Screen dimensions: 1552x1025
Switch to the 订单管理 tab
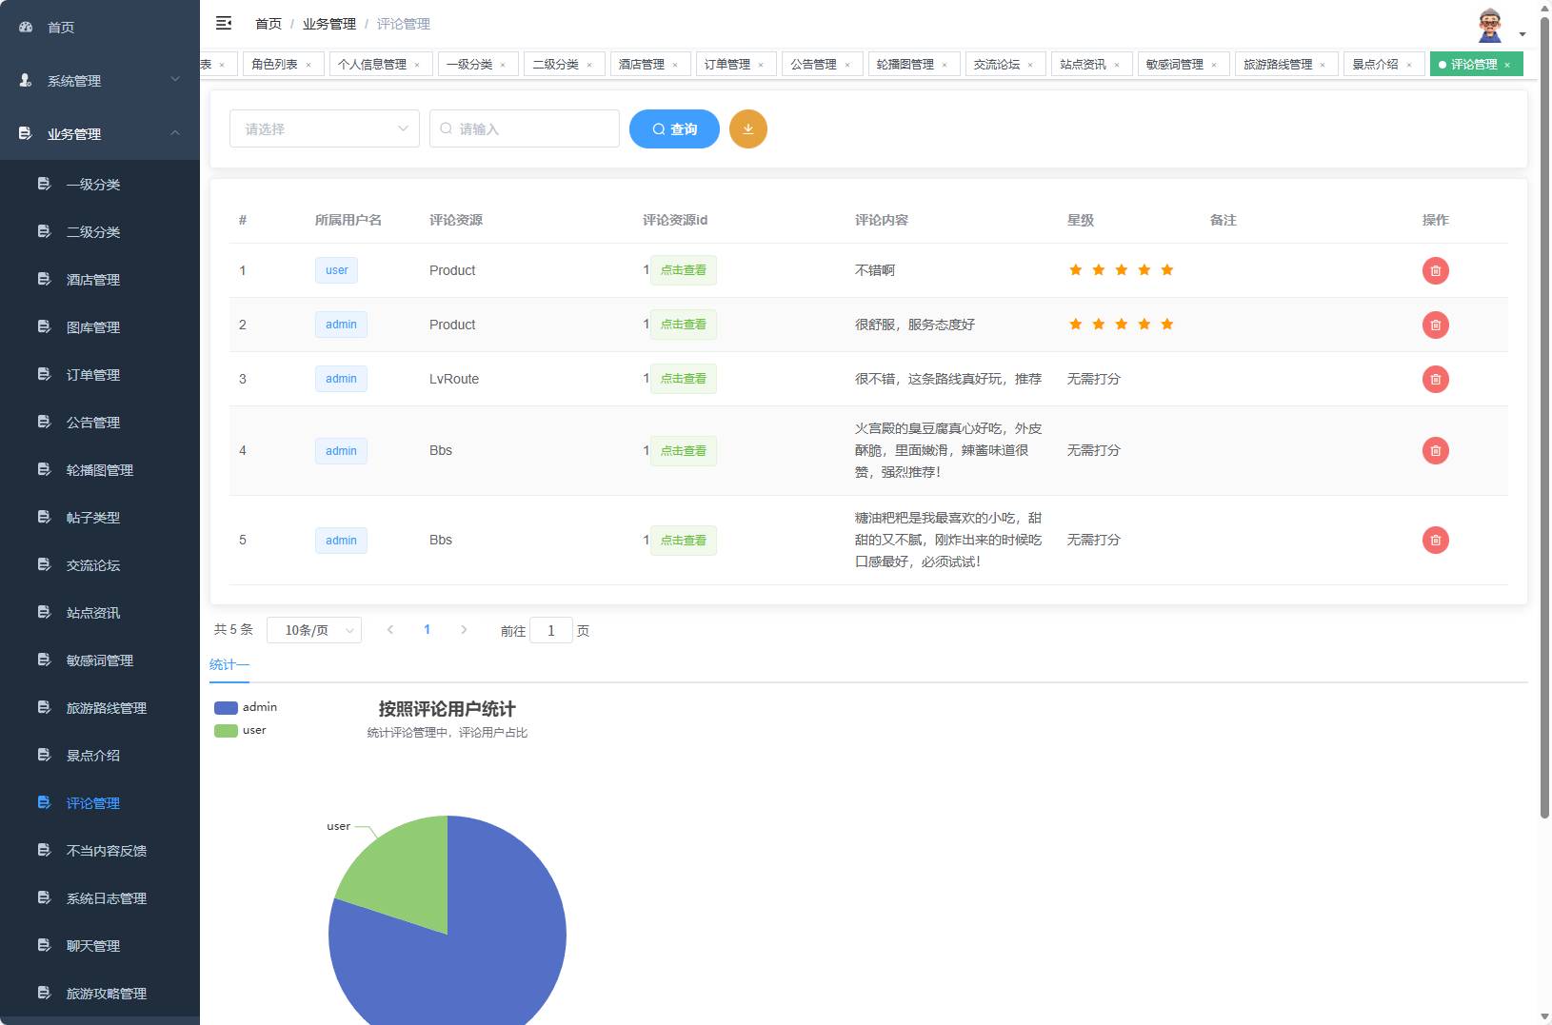click(729, 64)
